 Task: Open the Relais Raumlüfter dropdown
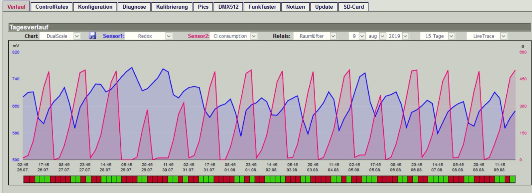pos(315,36)
